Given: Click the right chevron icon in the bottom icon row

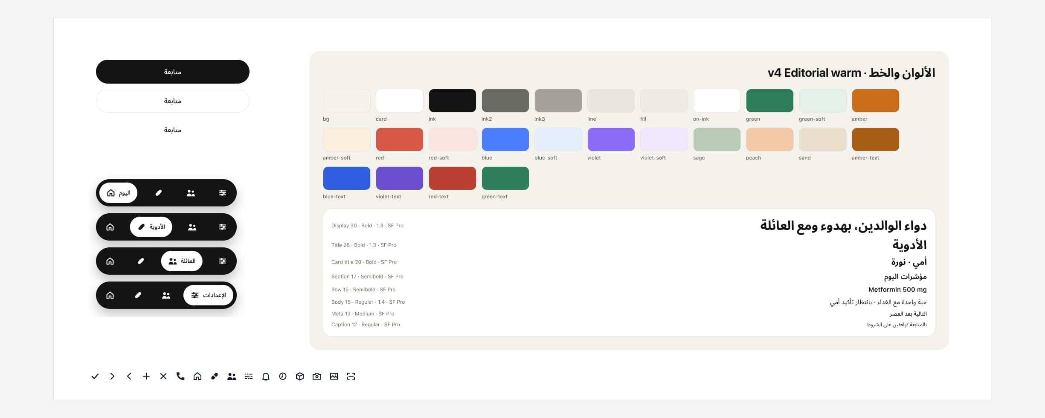Looking at the screenshot, I should pyautogui.click(x=112, y=376).
